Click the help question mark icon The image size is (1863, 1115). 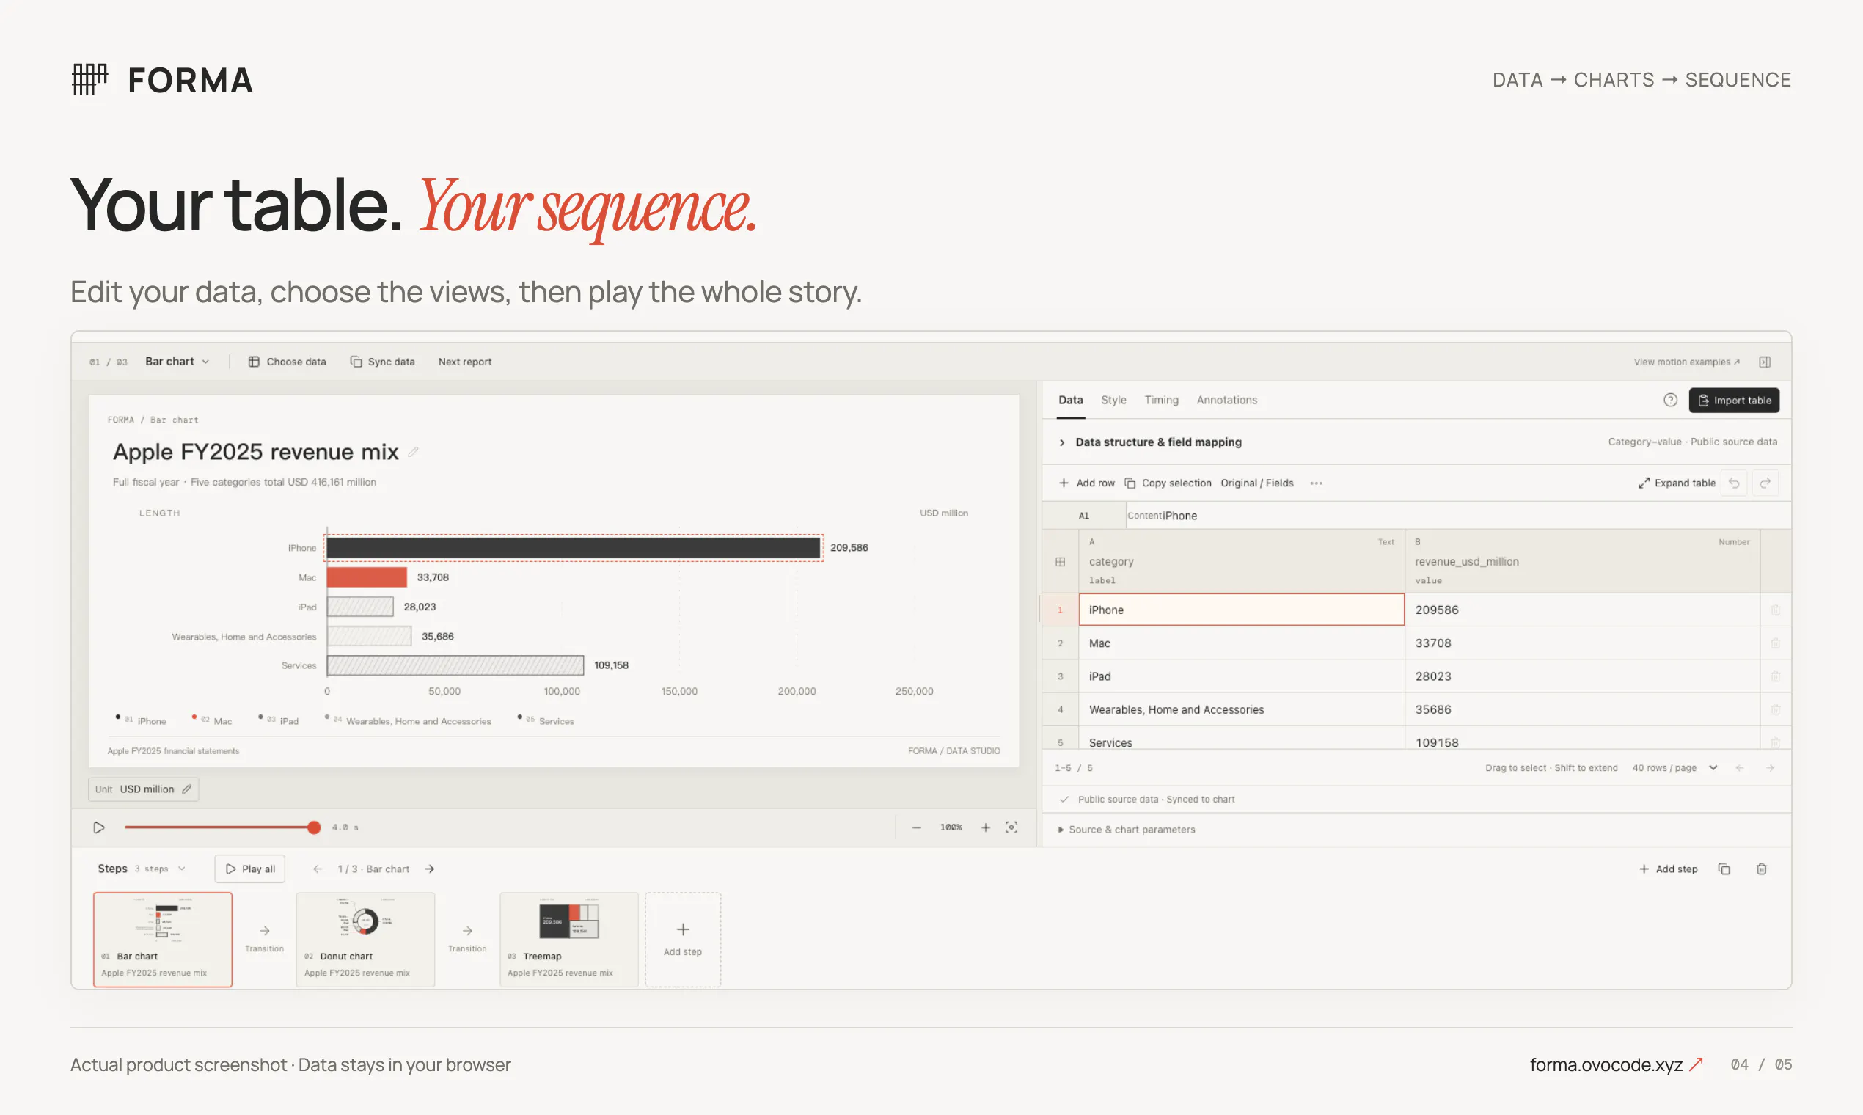(1670, 400)
